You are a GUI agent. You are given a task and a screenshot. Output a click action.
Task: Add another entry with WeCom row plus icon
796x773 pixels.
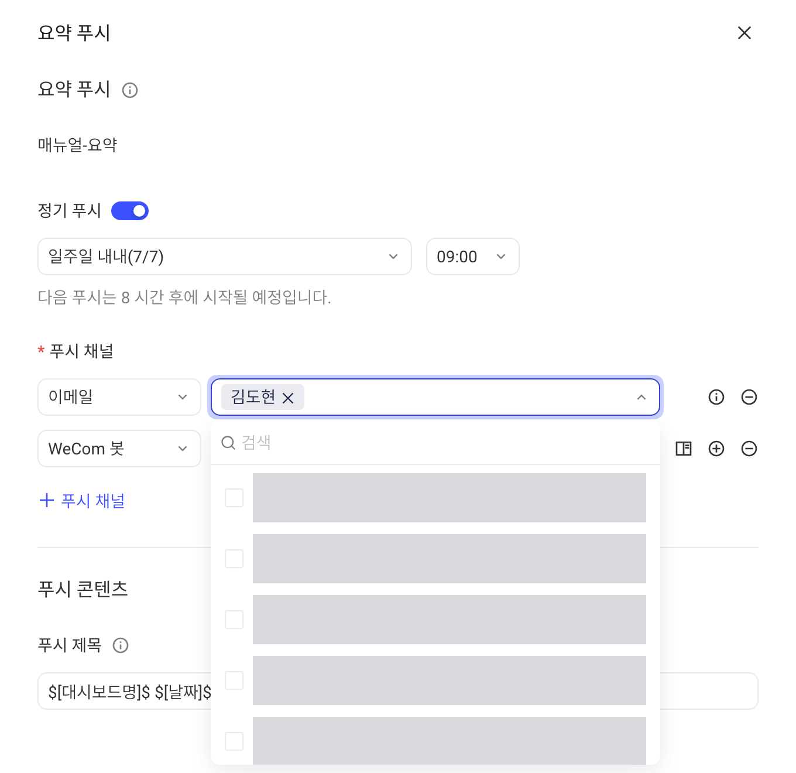coord(716,449)
